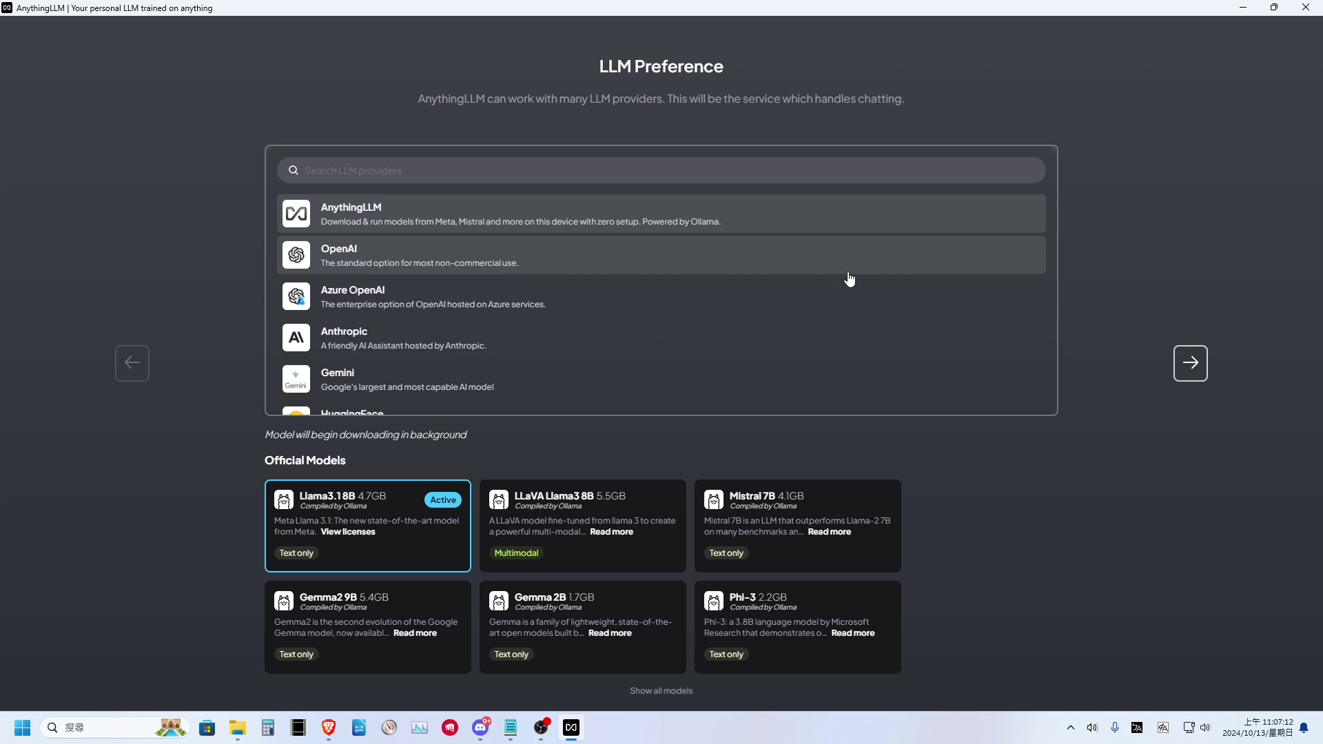Open View licenses link on Llama3.1 card

[x=348, y=532]
